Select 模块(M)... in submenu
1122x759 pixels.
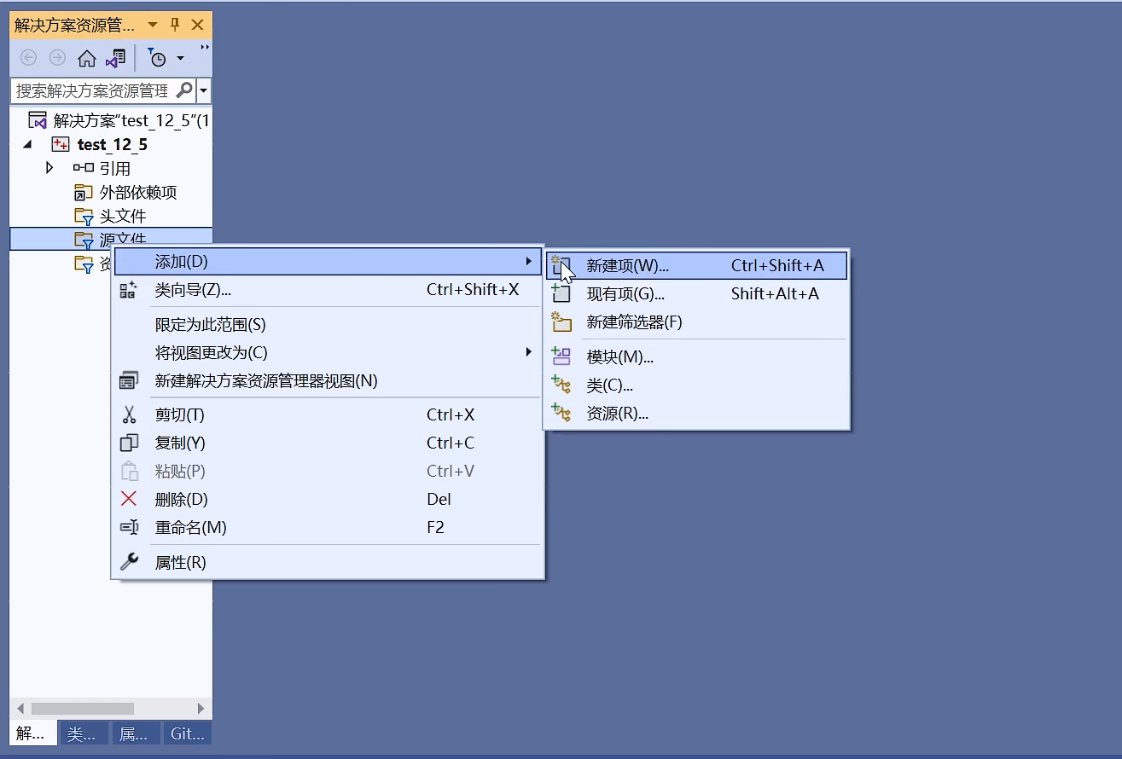[x=696, y=357]
